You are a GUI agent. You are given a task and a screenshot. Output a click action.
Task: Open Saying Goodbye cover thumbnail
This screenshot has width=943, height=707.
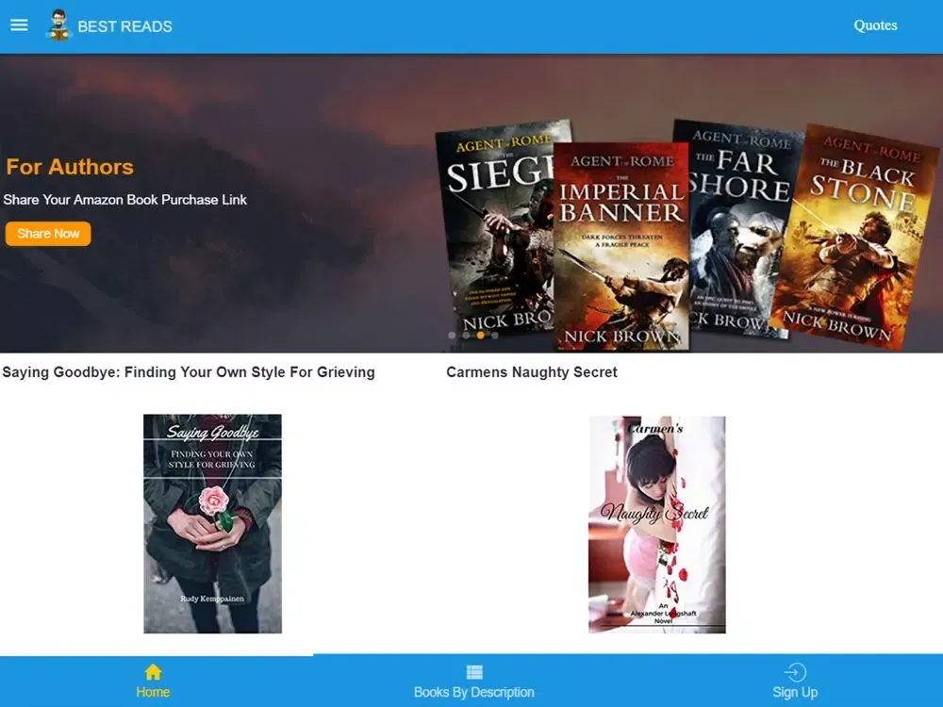point(212,523)
